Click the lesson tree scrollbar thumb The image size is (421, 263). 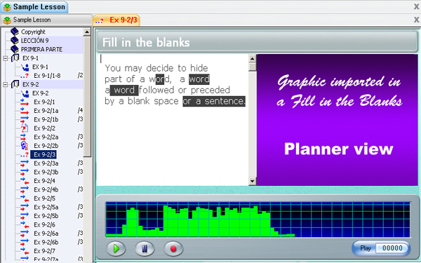pos(87,97)
